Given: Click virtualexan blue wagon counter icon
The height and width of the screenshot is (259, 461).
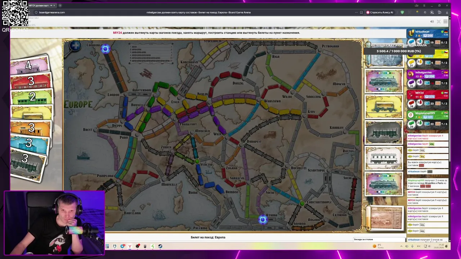Looking at the screenshot, I should pos(411,42).
